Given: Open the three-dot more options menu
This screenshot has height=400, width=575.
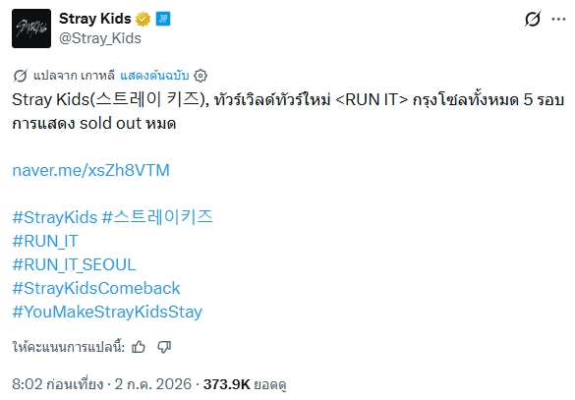Looking at the screenshot, I should [x=558, y=19].
